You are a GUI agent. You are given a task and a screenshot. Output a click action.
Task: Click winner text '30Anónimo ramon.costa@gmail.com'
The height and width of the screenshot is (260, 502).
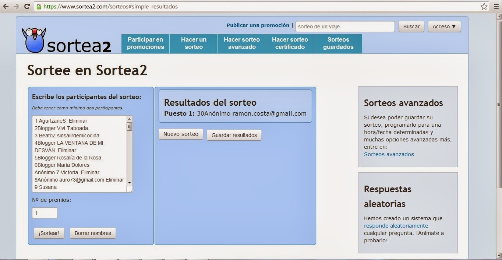point(252,113)
